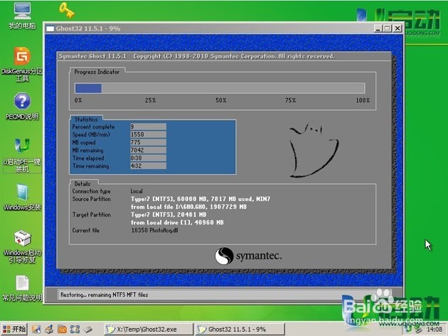The image size is (448, 336).
Task: Click the MB copied value 775
Action: coord(148,142)
